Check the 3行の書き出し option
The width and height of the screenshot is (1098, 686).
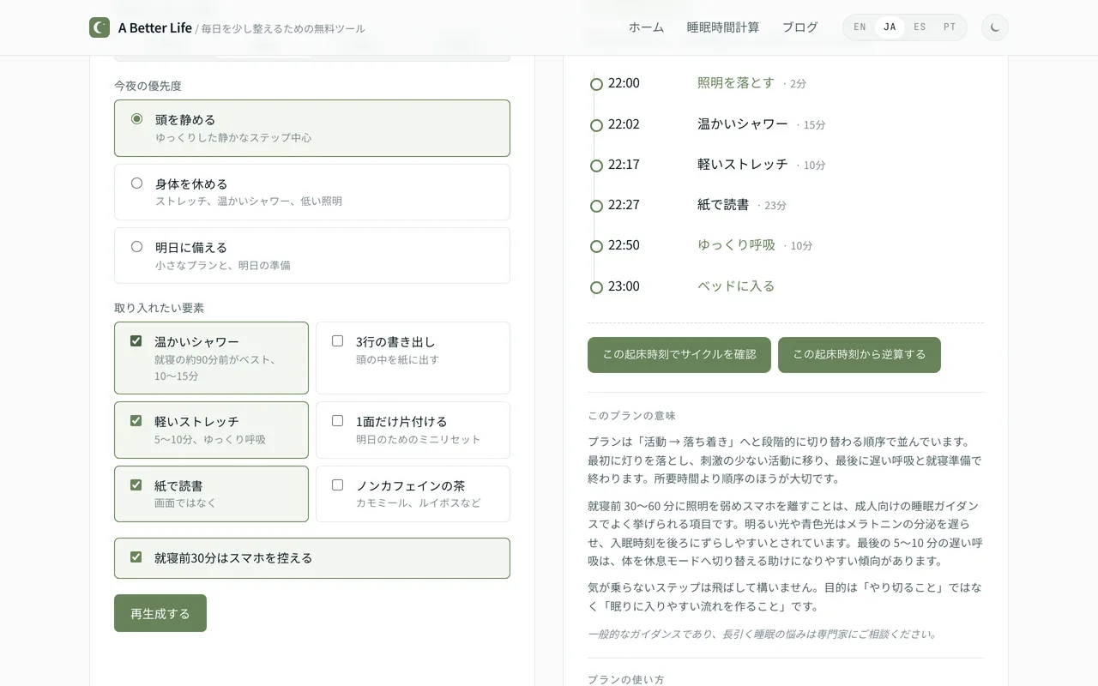coord(337,341)
